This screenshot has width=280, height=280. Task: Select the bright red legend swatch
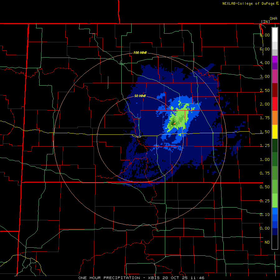click(x=275, y=104)
